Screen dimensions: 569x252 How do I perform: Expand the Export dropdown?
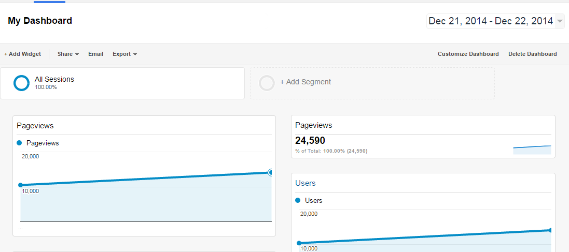click(125, 54)
